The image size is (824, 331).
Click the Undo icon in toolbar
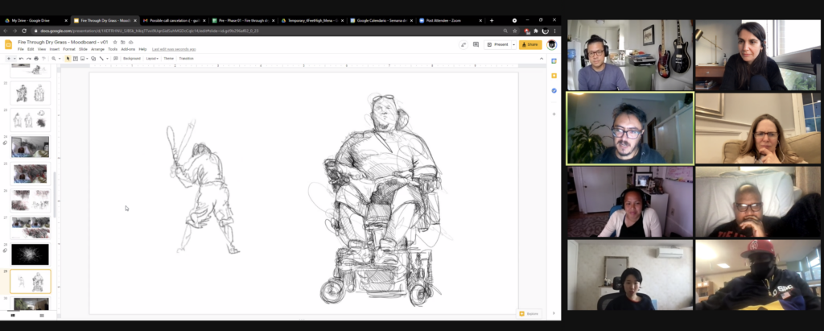coord(20,59)
